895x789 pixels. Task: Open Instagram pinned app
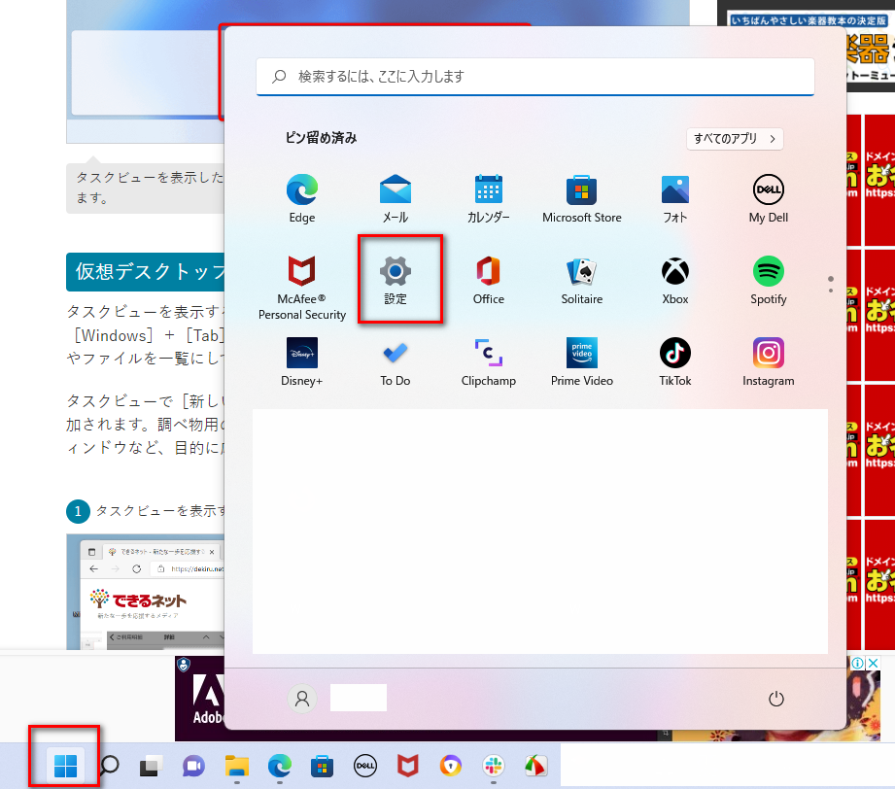[x=769, y=362]
